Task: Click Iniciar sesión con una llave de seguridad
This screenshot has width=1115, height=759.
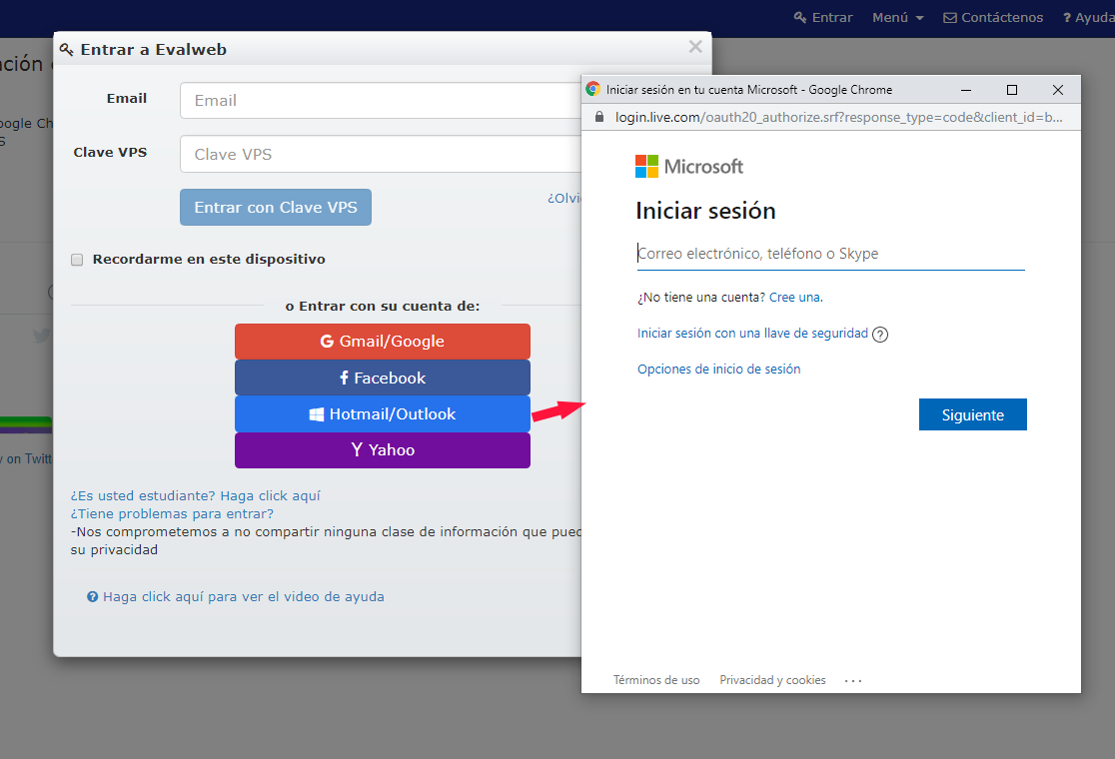Action: click(752, 334)
